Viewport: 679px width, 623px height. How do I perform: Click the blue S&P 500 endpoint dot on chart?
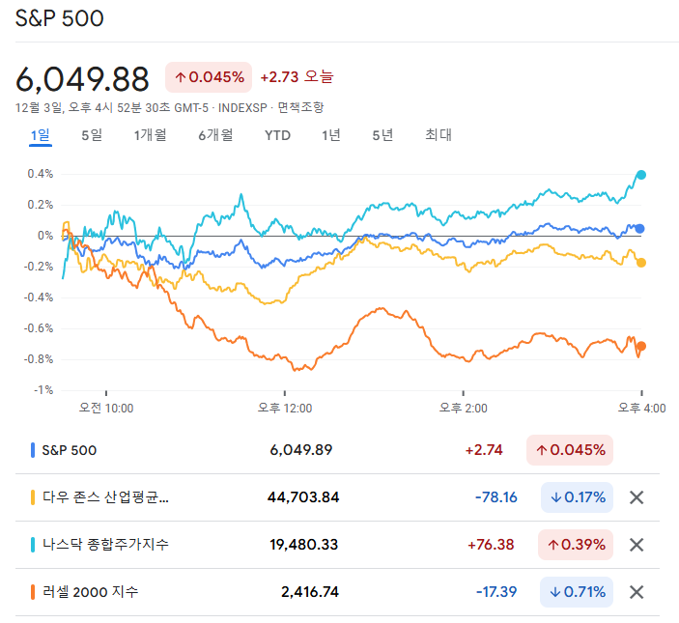point(639,229)
